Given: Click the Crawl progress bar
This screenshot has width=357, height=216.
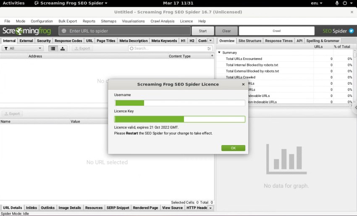Looking at the screenshot, I should coord(276,31).
